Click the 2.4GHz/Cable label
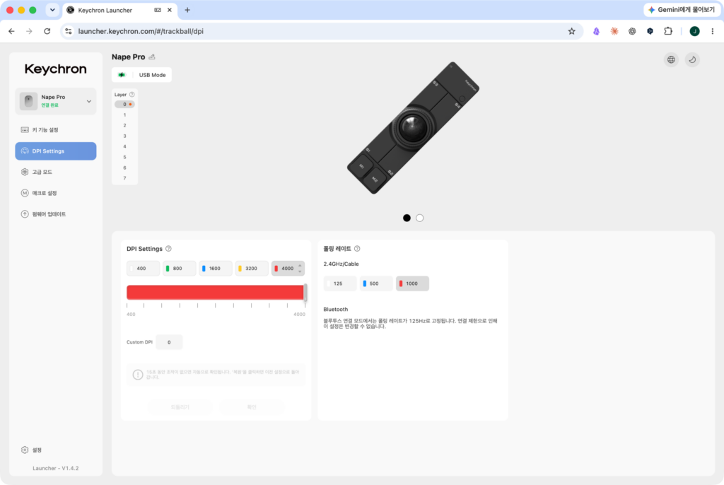Screen dimensions: 724x485 341,264
